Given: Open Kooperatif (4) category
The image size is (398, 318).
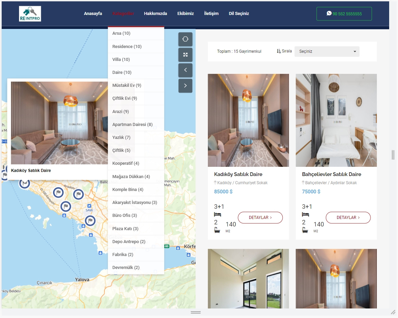Looking at the screenshot, I should click(136, 163).
